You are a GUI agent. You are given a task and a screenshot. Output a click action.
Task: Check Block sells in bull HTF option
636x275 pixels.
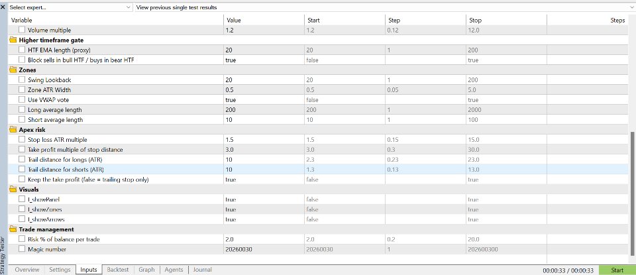click(x=22, y=60)
